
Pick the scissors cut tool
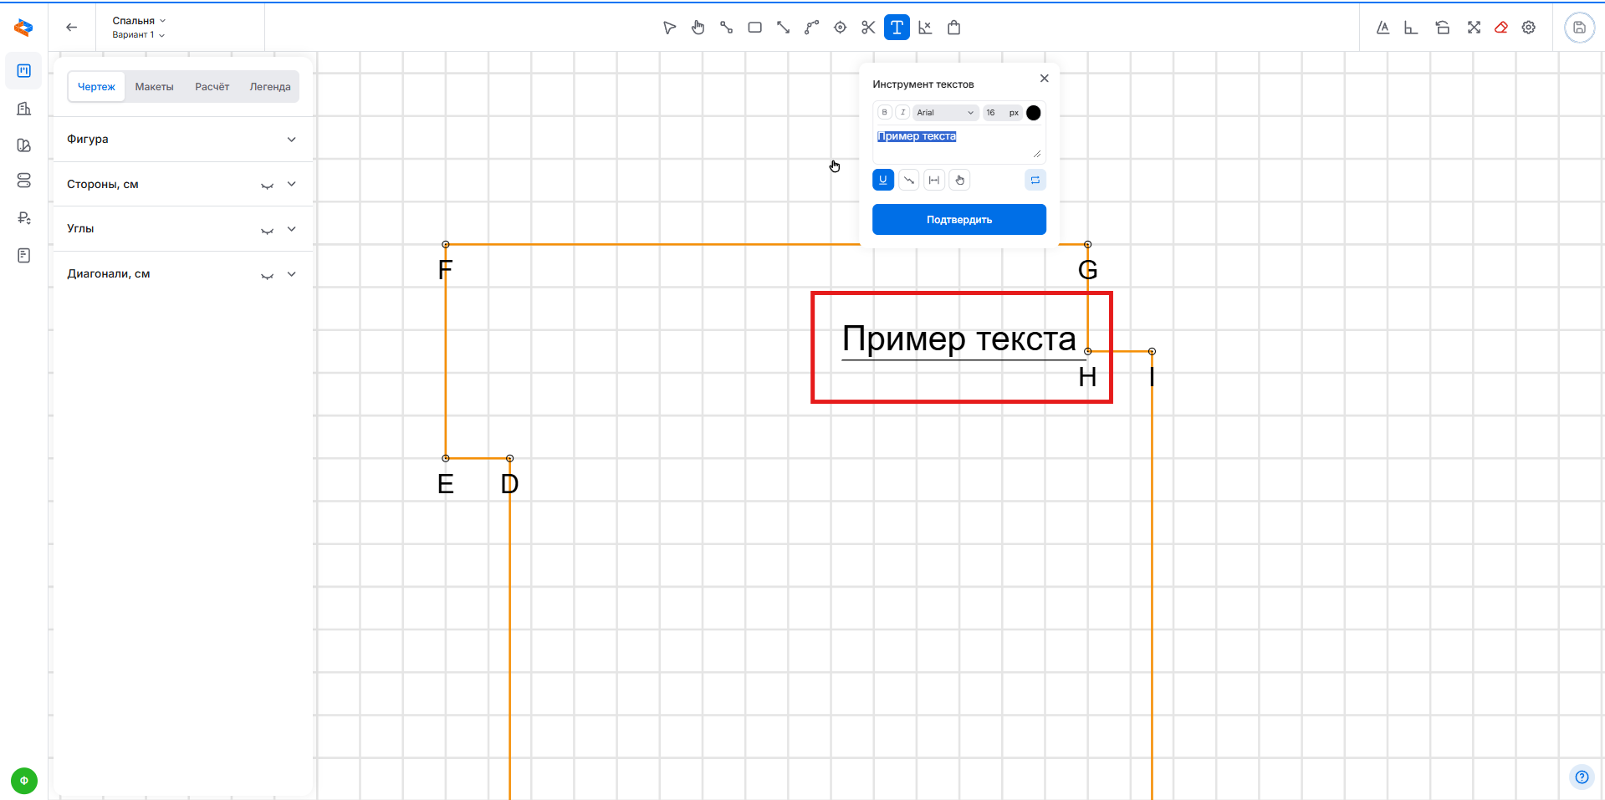click(868, 28)
